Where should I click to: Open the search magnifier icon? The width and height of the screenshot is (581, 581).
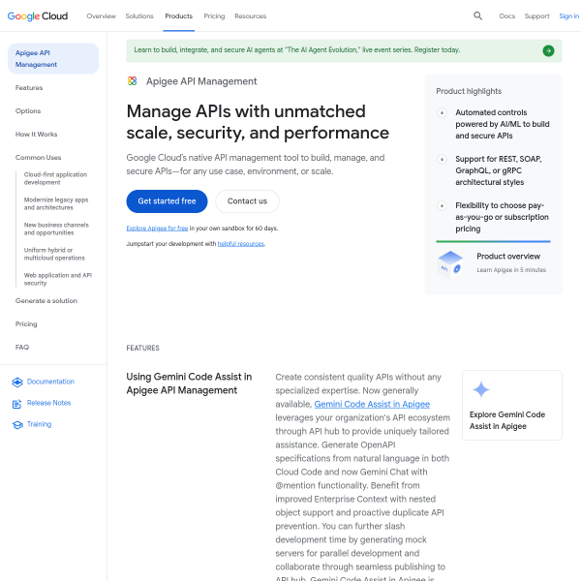click(477, 15)
